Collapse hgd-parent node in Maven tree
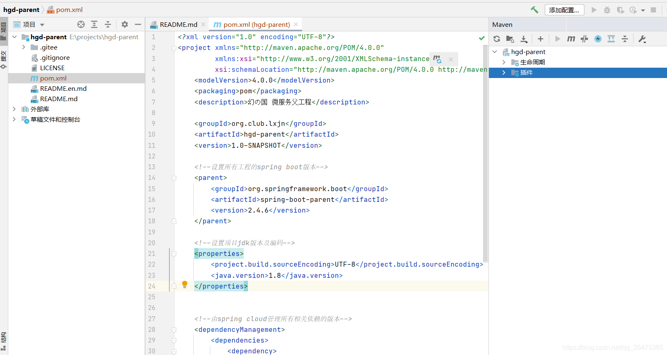 (495, 52)
